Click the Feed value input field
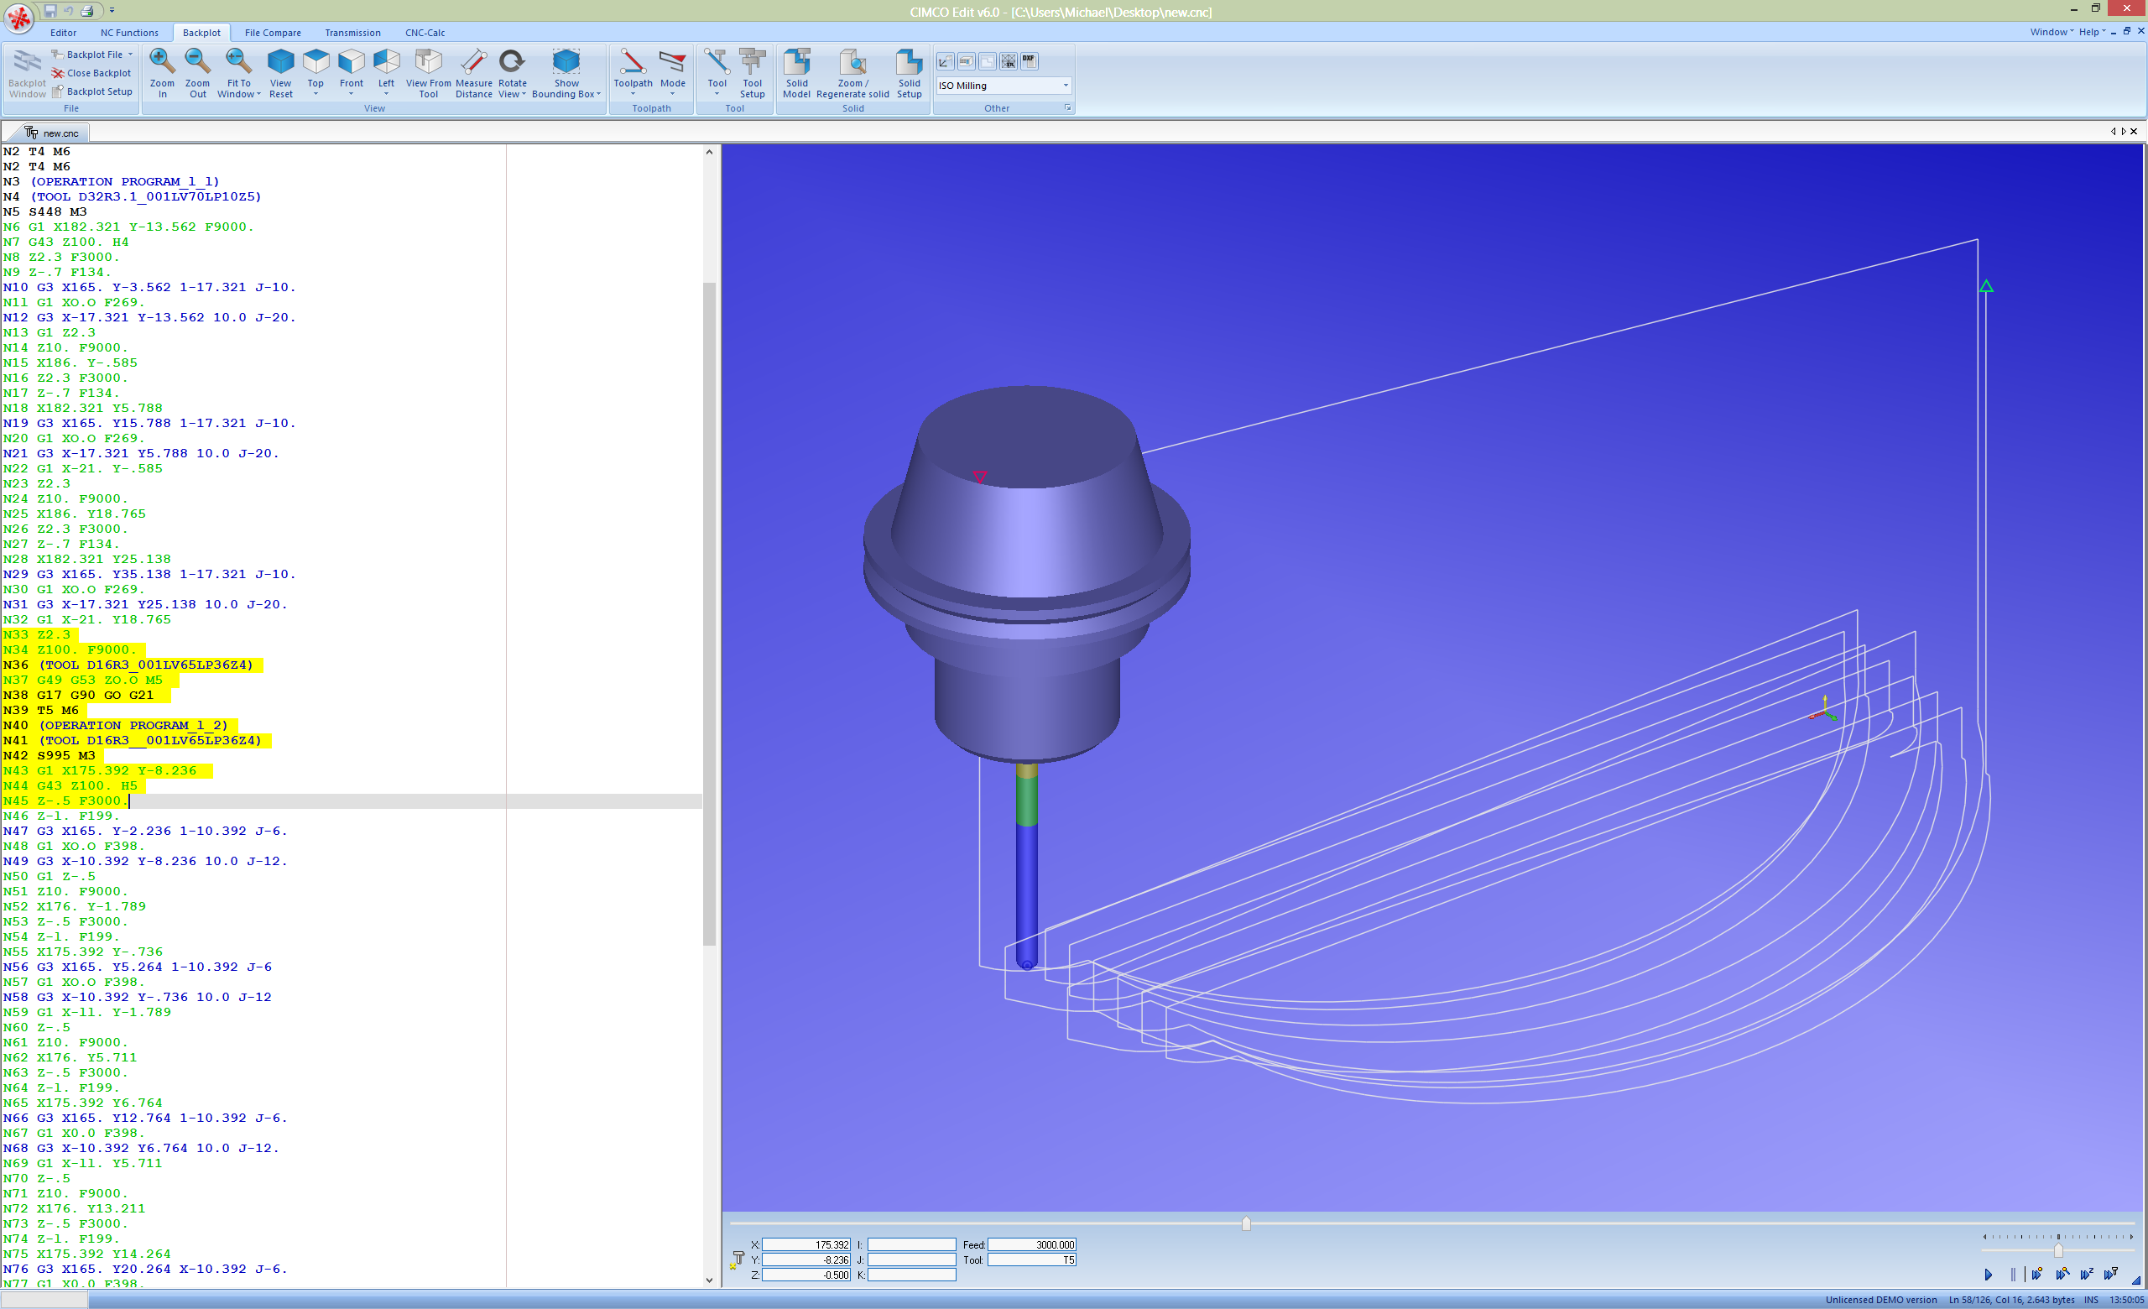 [1031, 1244]
